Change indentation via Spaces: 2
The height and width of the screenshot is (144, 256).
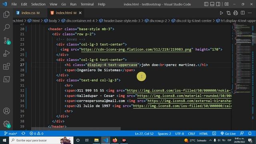pos(164,134)
